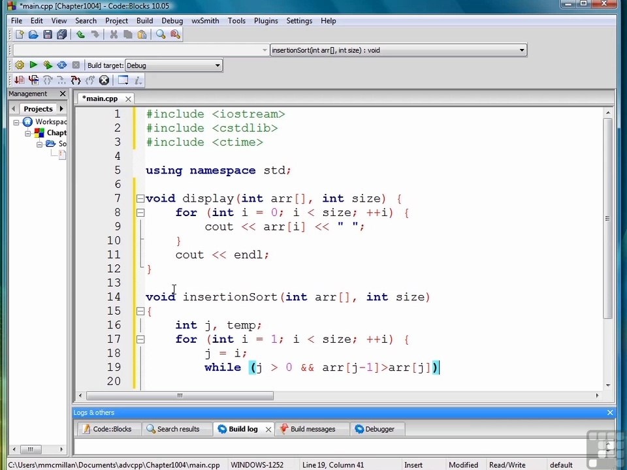
Task: Close the Logs & others panel
Action: pos(610,413)
